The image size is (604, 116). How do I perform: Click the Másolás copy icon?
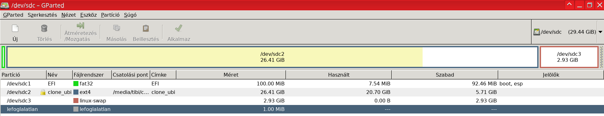pyautogui.click(x=117, y=28)
